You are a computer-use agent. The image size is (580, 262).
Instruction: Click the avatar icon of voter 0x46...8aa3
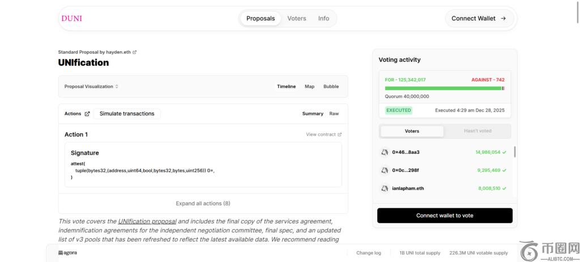(385, 152)
